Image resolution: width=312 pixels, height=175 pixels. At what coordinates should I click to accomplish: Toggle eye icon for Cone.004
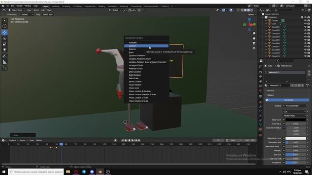(x=305, y=37)
